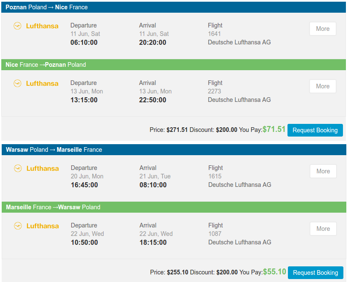This screenshot has height=282, width=351.
Task: Click the $55.10 You Pay amount
Action: point(274,272)
